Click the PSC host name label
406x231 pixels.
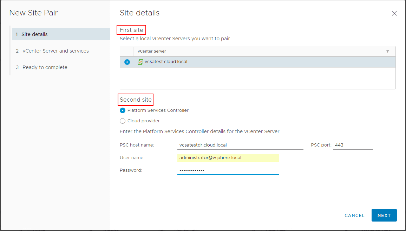point(137,145)
